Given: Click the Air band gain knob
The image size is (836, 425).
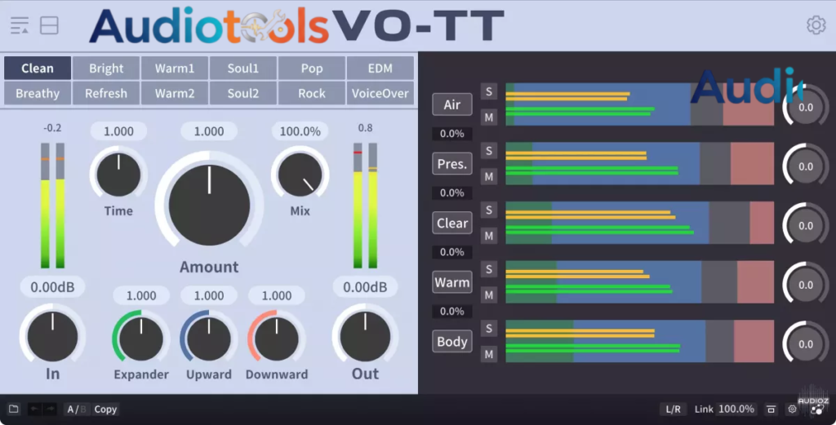Looking at the screenshot, I should click(x=806, y=107).
